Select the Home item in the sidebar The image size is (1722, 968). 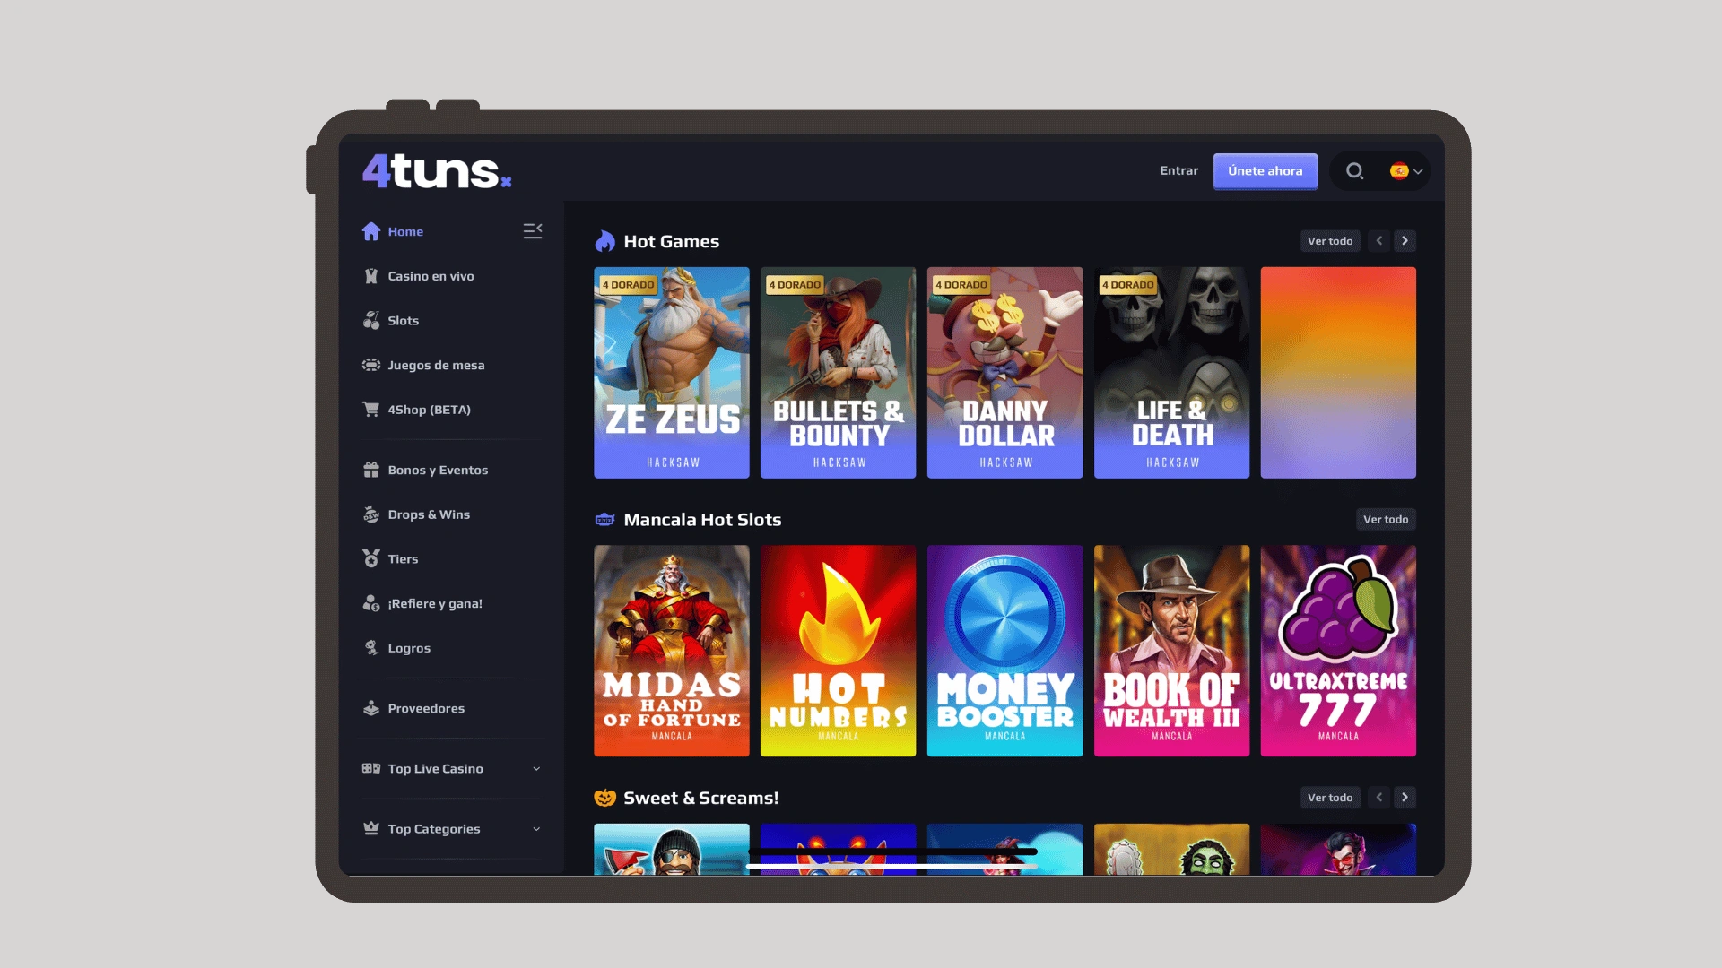click(405, 231)
